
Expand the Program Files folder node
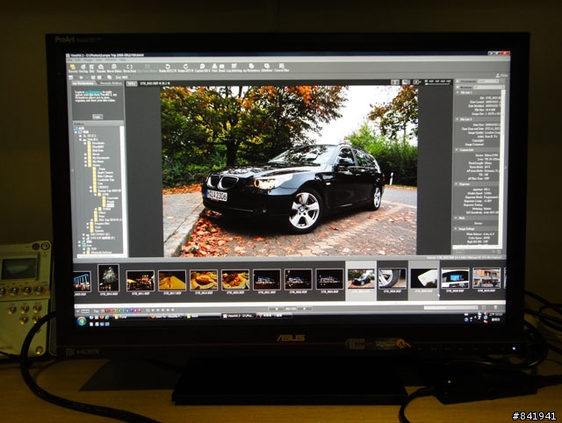(x=88, y=224)
